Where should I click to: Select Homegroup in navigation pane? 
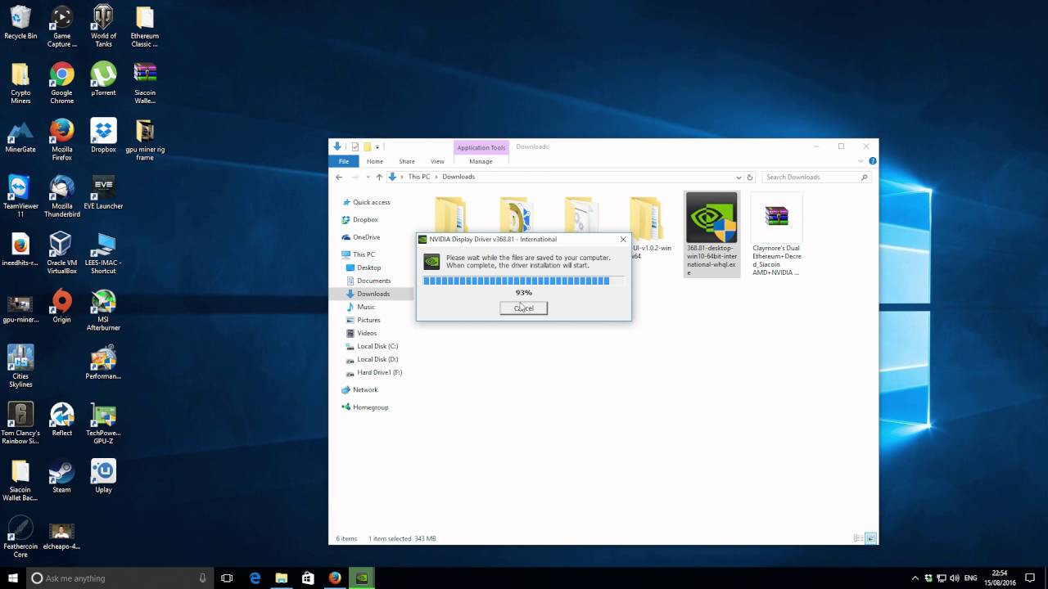coord(370,407)
